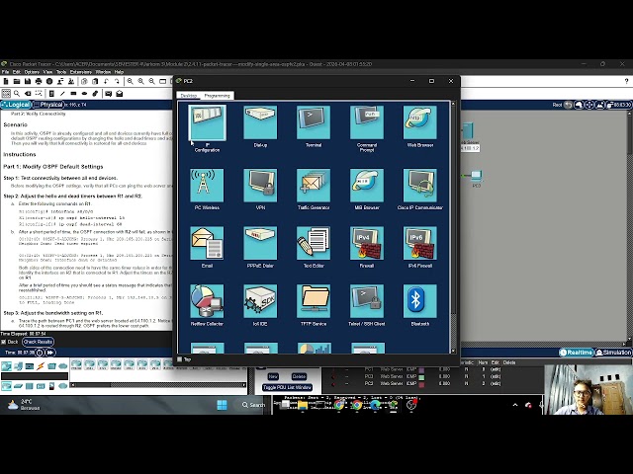Select the Connections lightning category
Image resolution: width=633 pixels, height=474 pixels.
coord(41,366)
